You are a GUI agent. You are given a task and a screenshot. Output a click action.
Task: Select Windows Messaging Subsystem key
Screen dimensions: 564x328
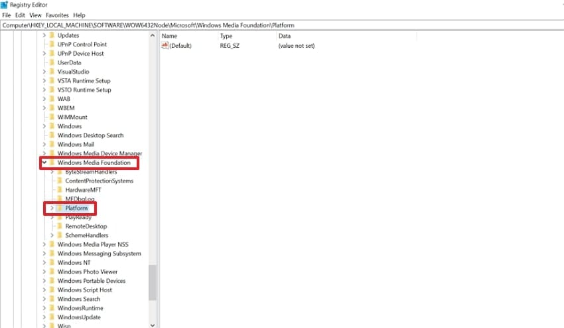tap(100, 254)
